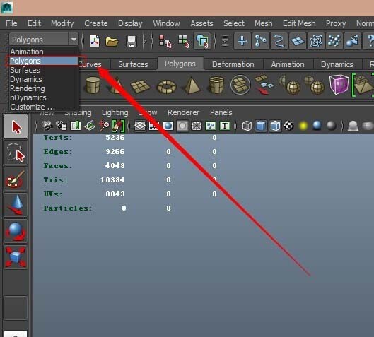
Task: Toggle wireframe on shaded cube icon
Action: tap(275, 126)
